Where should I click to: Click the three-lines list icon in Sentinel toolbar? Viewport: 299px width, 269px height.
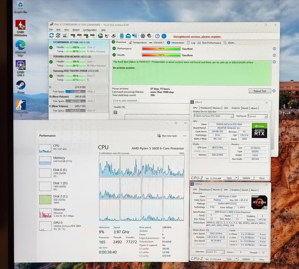coord(65,35)
